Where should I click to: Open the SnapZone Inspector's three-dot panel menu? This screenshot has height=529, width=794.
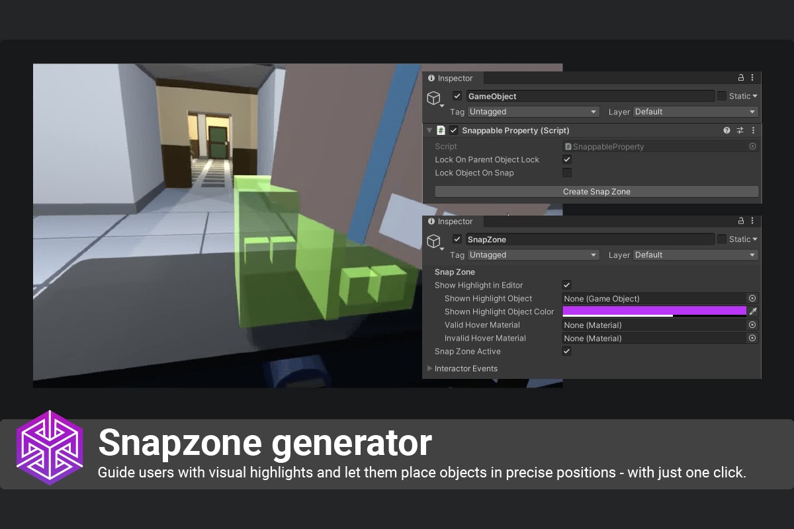click(x=752, y=221)
